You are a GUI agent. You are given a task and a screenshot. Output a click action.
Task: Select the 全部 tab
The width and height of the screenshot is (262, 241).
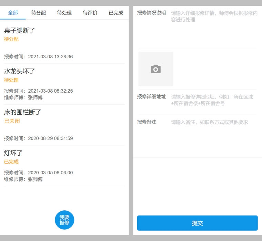(13, 13)
